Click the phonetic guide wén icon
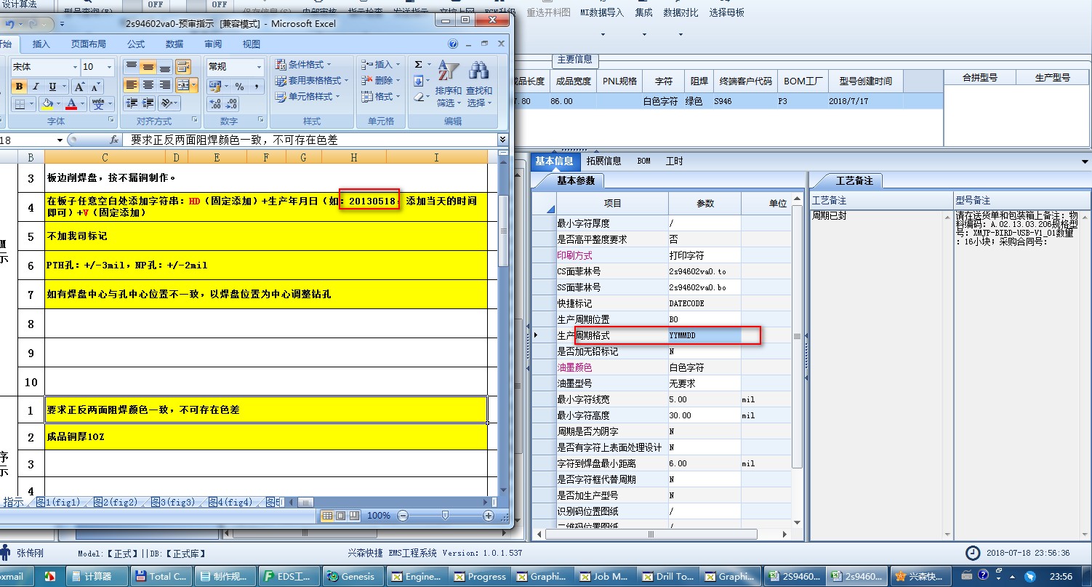The height and width of the screenshot is (587, 1092). (98, 104)
